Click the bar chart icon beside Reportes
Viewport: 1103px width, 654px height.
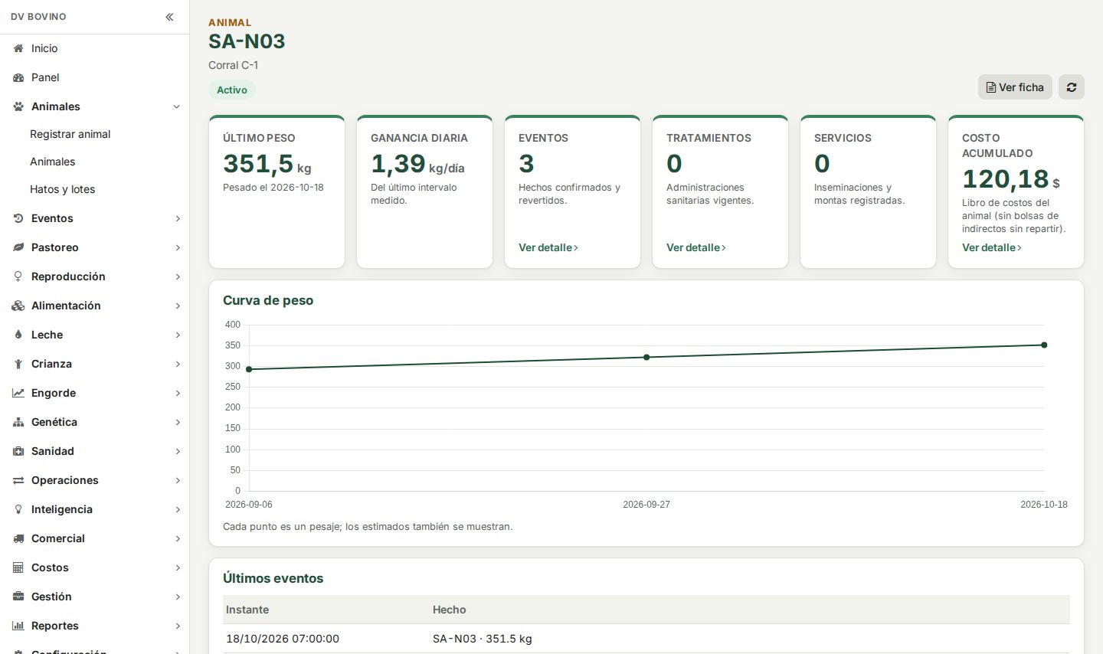pos(18,626)
